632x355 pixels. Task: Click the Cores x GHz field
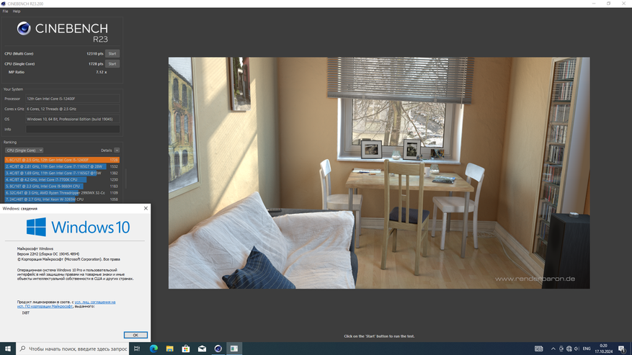point(73,109)
